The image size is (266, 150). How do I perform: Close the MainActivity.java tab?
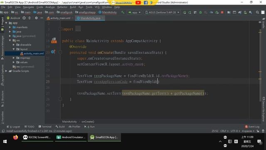click(103, 18)
